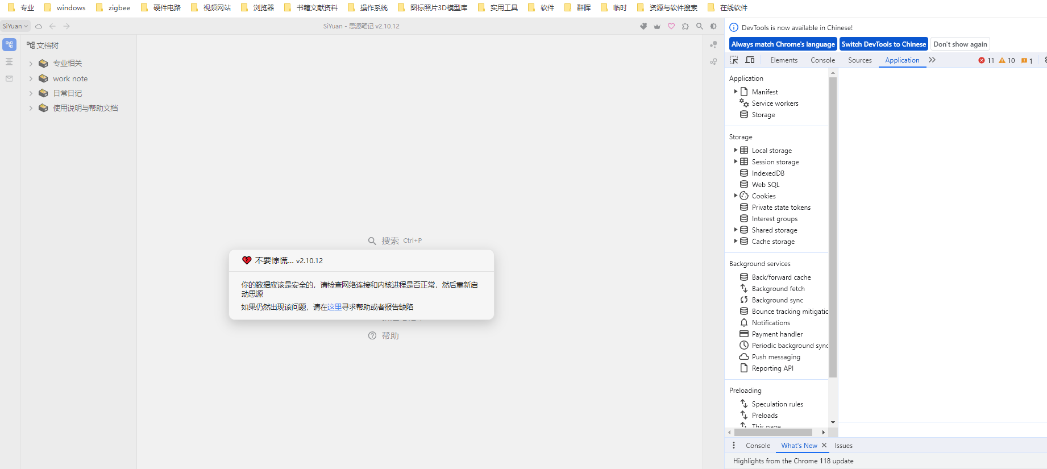1047x469 pixels.
Task: Expand the work note notebook
Action: click(x=31, y=78)
